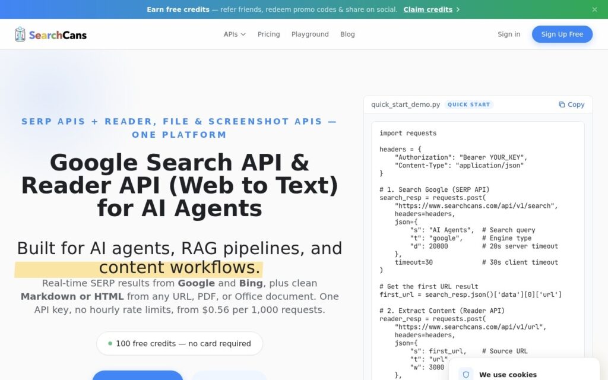Click the '# 2. Extract Content (Reader API)' comment
The image size is (608, 380).
click(x=442, y=311)
